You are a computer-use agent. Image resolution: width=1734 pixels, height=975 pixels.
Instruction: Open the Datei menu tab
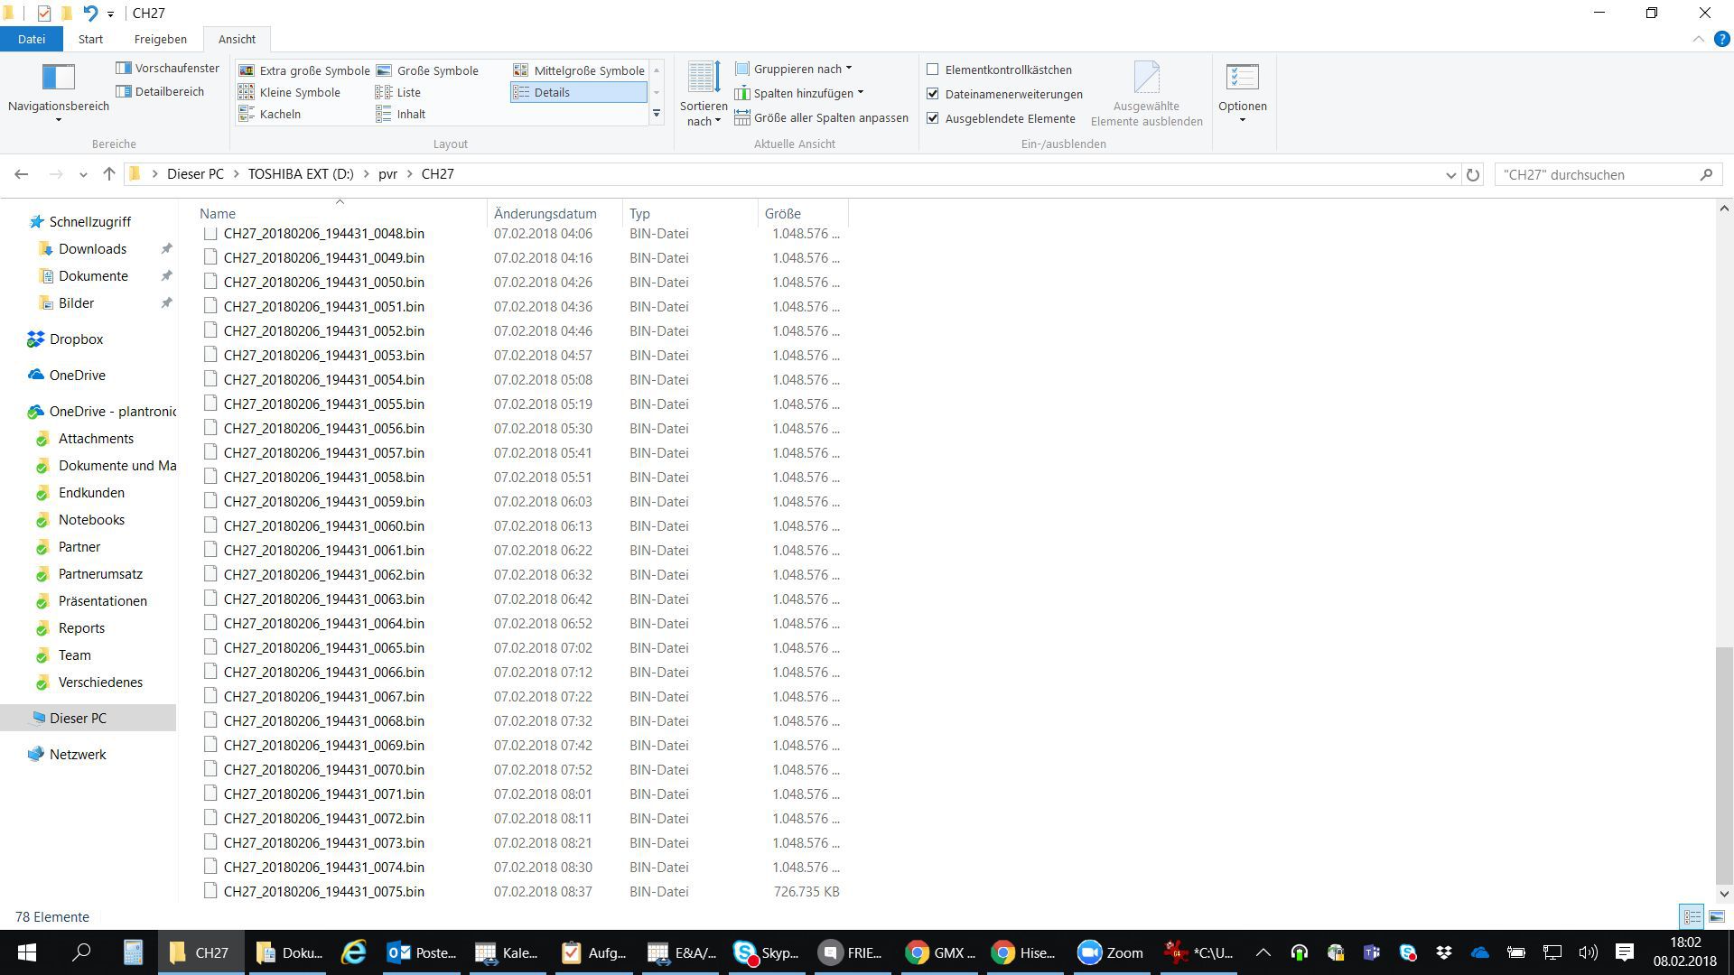pyautogui.click(x=32, y=39)
